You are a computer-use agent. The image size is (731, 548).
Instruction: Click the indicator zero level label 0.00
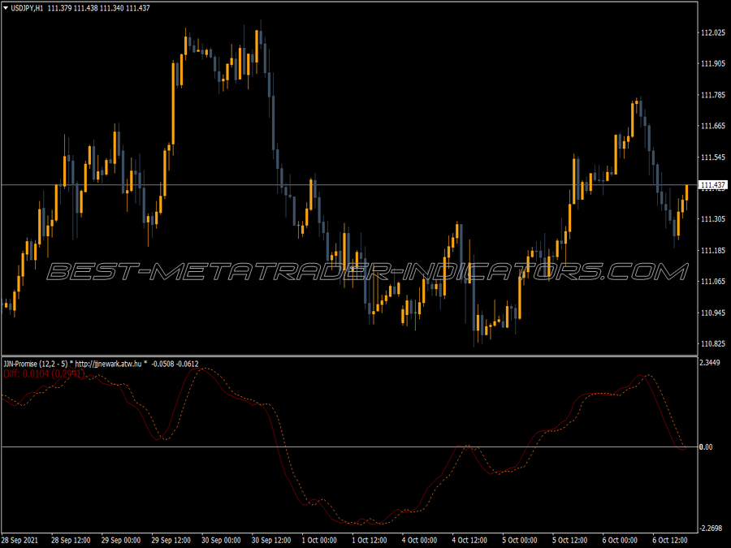coord(706,447)
